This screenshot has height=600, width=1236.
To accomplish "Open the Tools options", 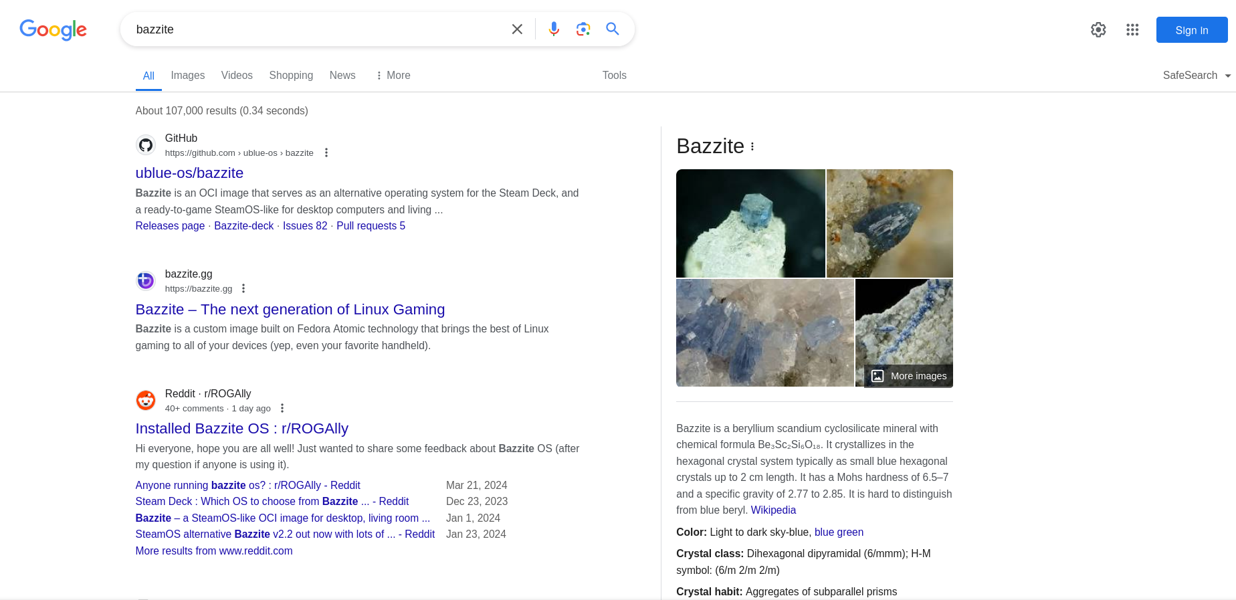I will (x=615, y=76).
